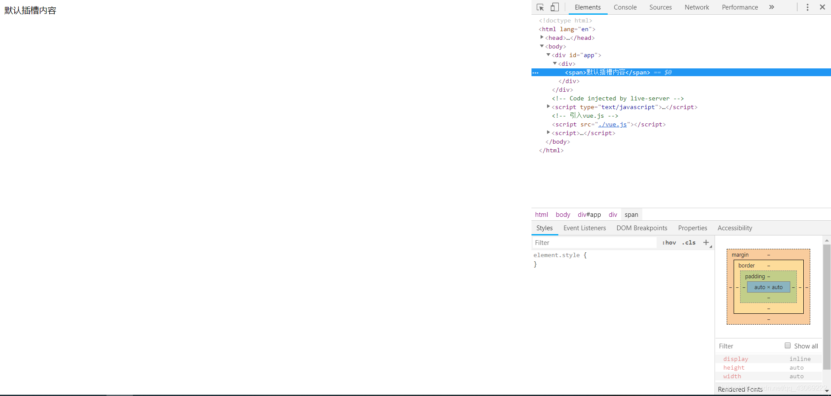Viewport: 831px width, 396px height.
Task: Expand the last collapsed script node
Action: pos(548,133)
